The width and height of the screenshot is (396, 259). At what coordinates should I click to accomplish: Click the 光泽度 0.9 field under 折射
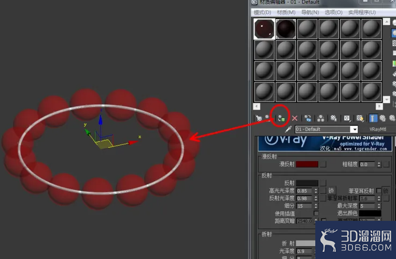pos(305,251)
